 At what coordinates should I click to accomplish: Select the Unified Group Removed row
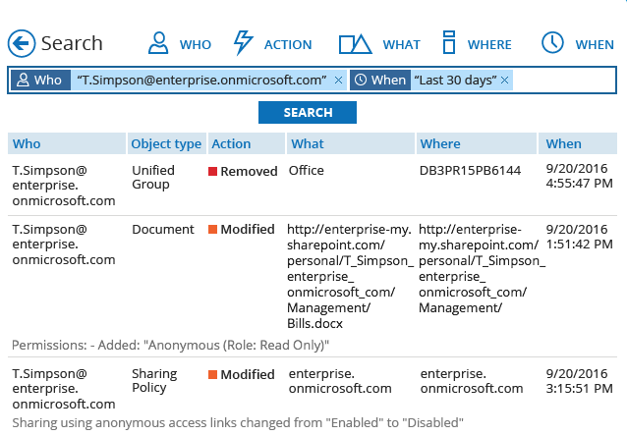click(x=313, y=185)
